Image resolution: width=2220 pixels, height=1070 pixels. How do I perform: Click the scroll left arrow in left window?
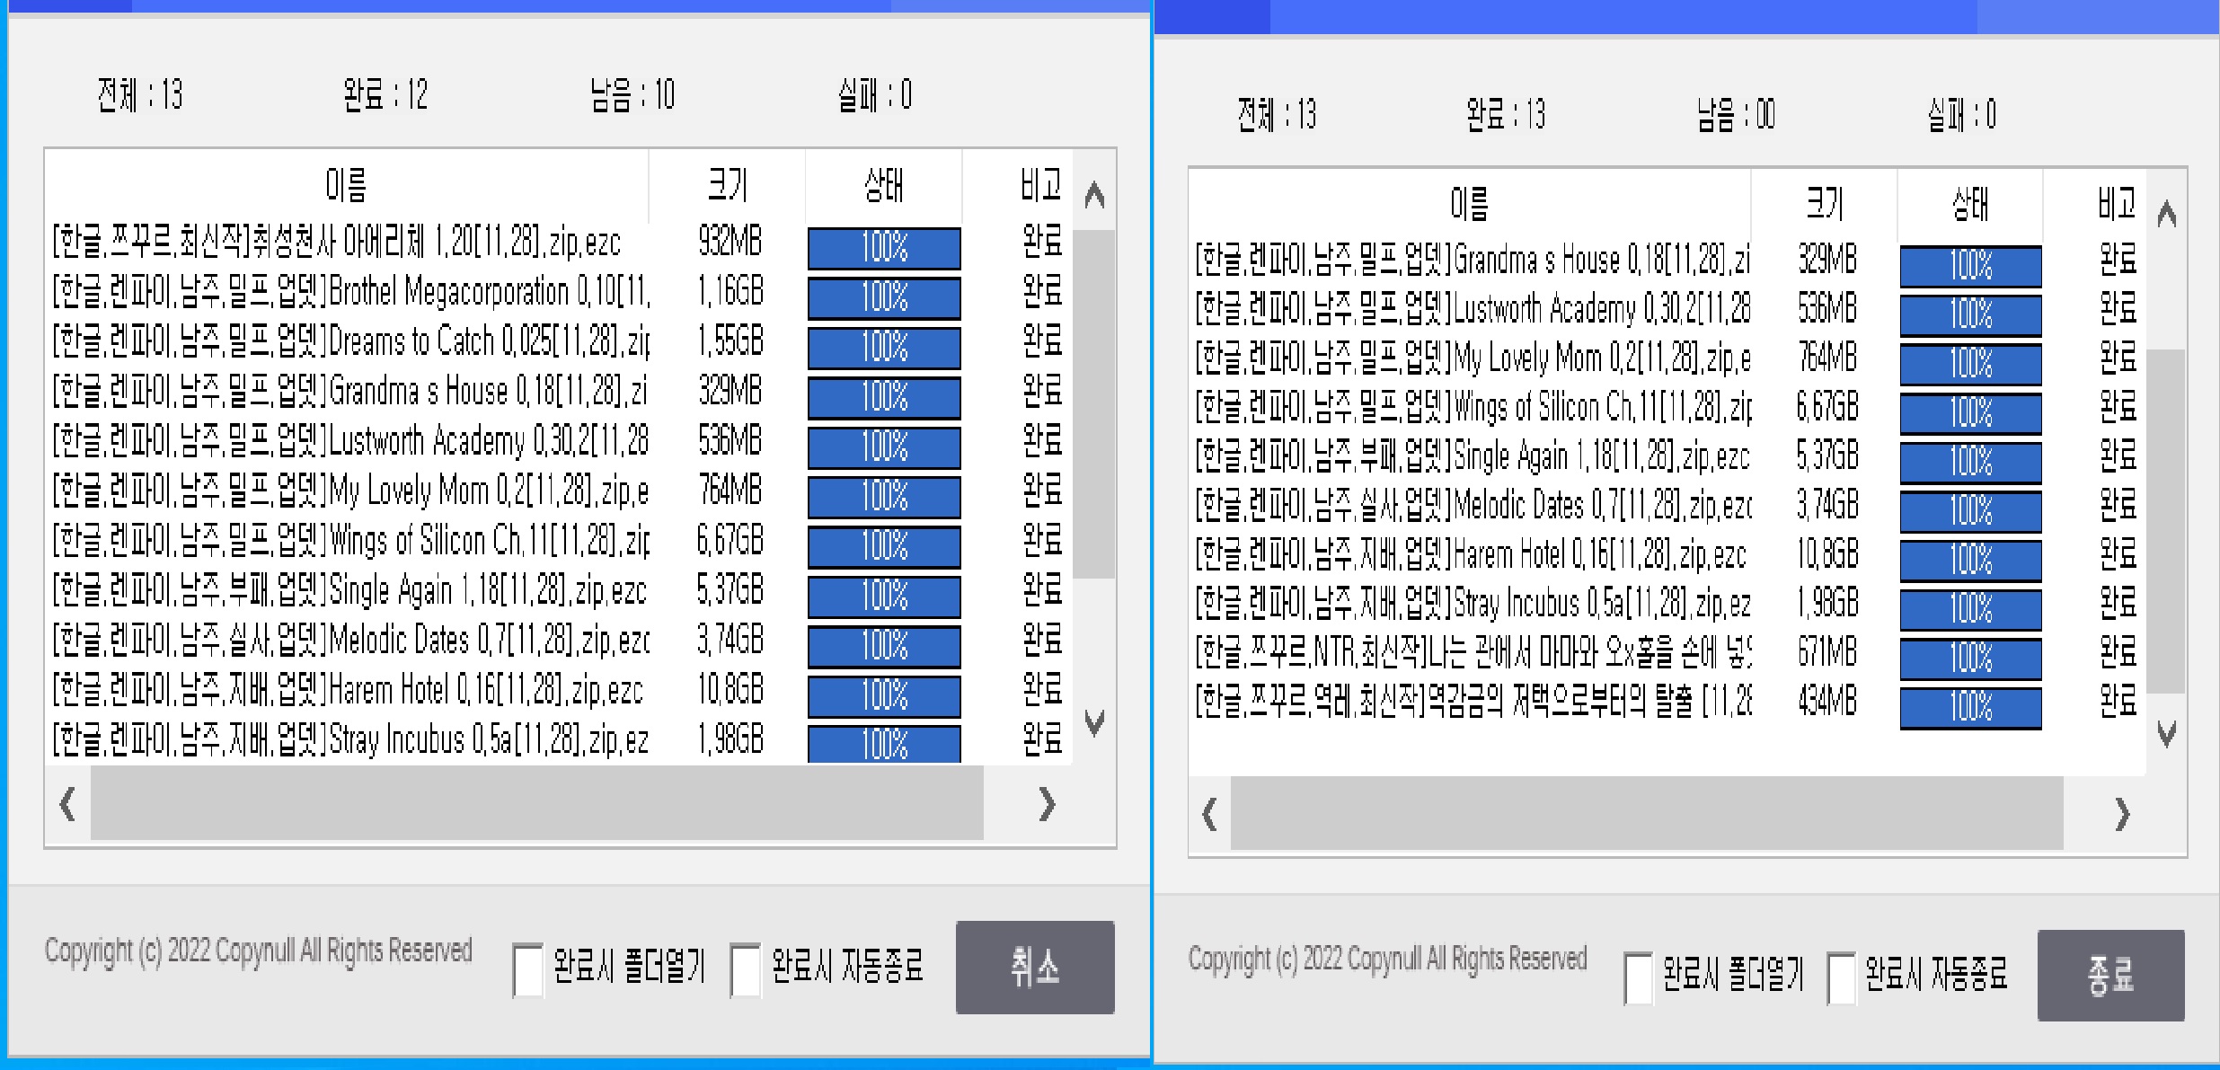tap(67, 803)
